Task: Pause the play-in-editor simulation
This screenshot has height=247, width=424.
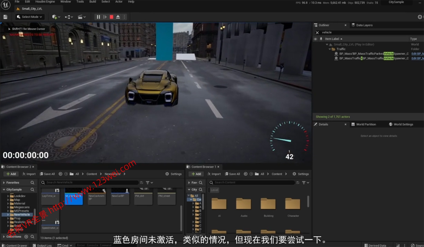Action: point(98,17)
